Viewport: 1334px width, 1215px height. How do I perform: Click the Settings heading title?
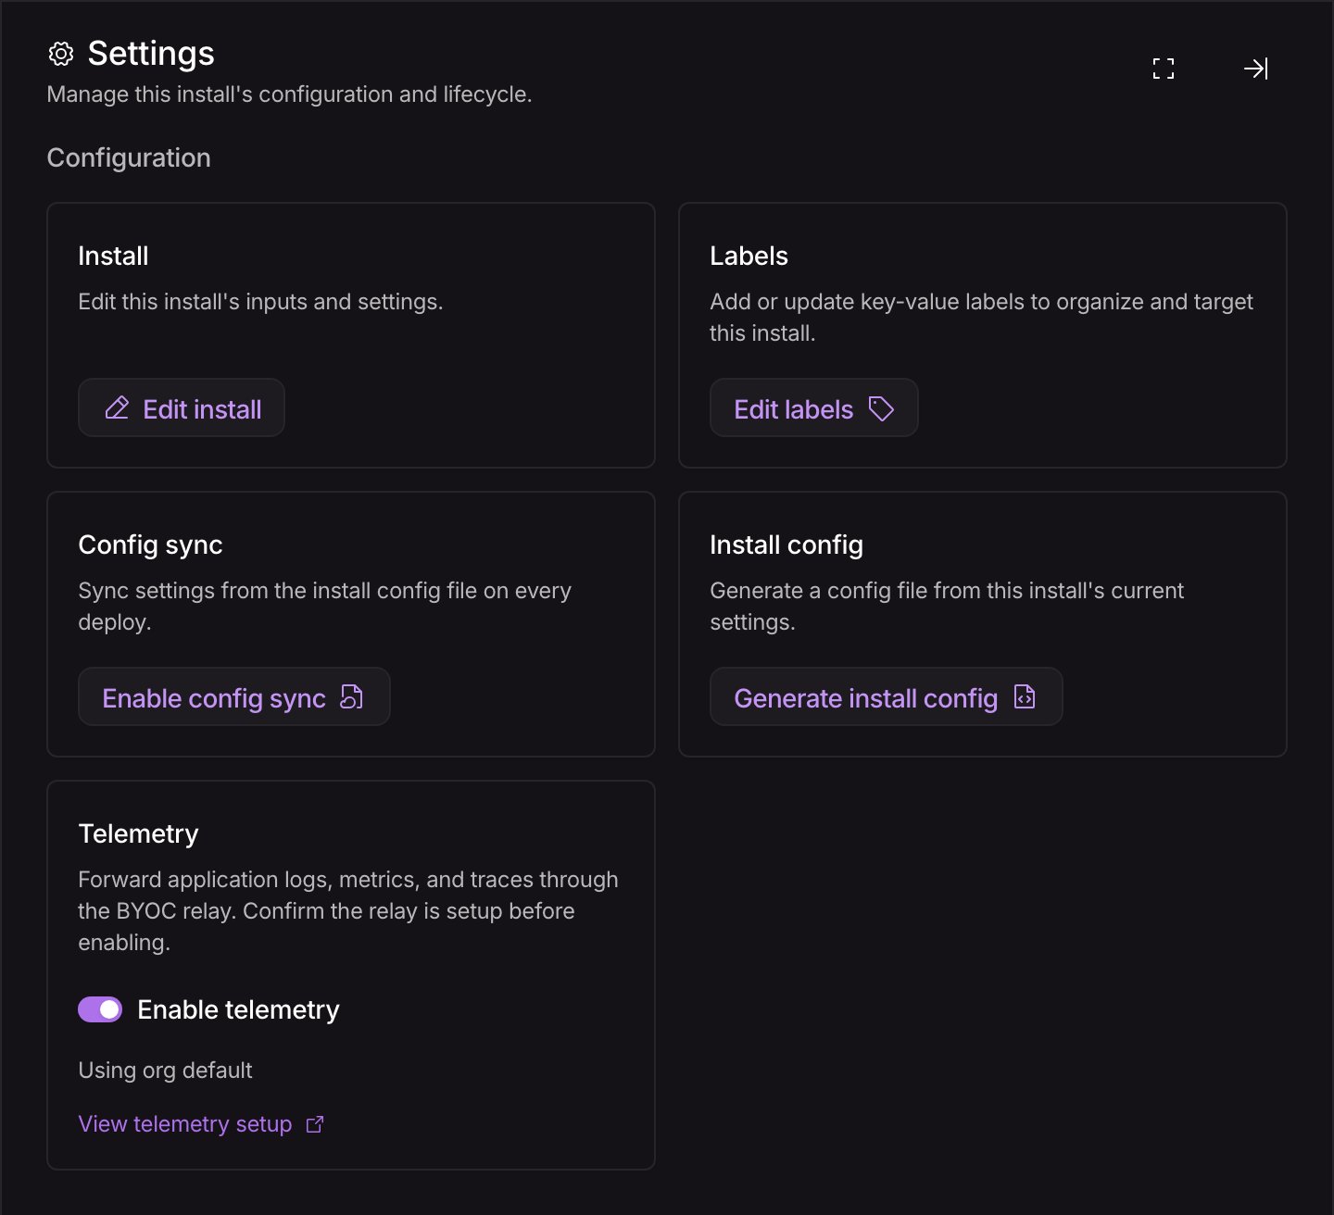[x=151, y=54]
